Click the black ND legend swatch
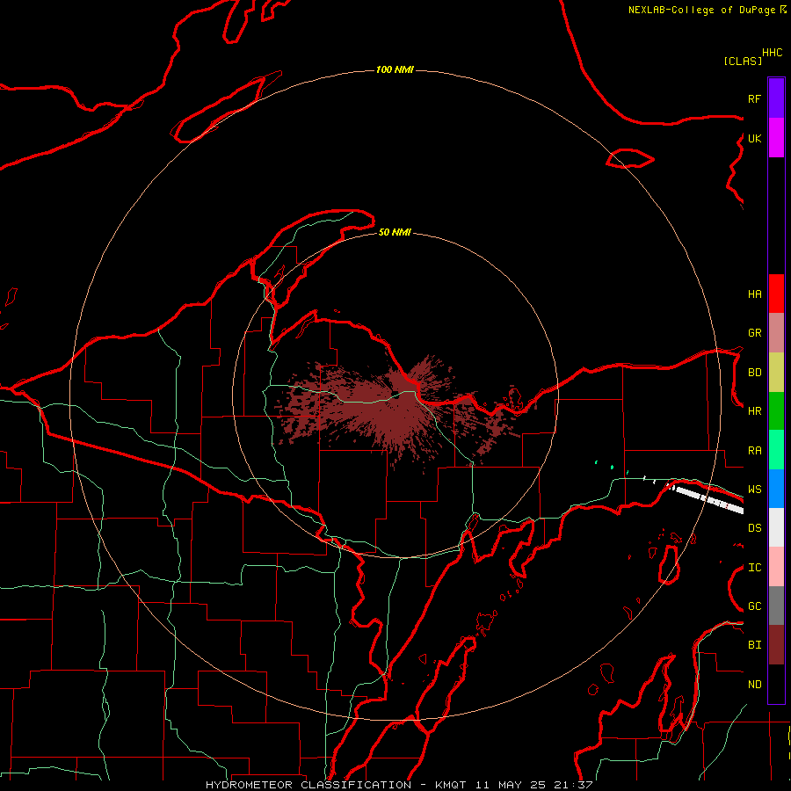This screenshot has height=791, width=791. tap(776, 684)
